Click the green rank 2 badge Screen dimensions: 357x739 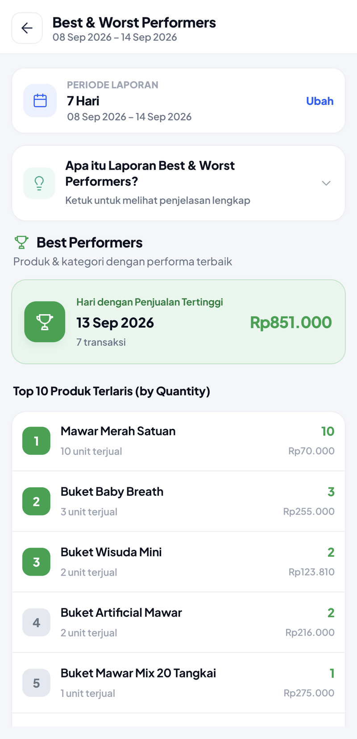[x=36, y=501]
